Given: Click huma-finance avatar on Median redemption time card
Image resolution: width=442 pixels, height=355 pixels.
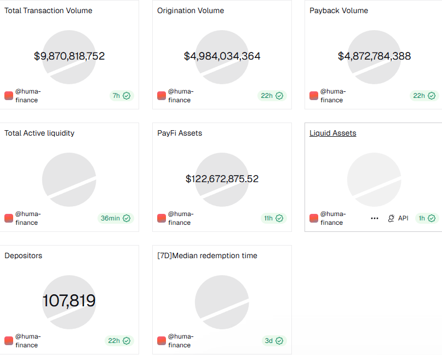Looking at the screenshot, I should click(162, 341).
